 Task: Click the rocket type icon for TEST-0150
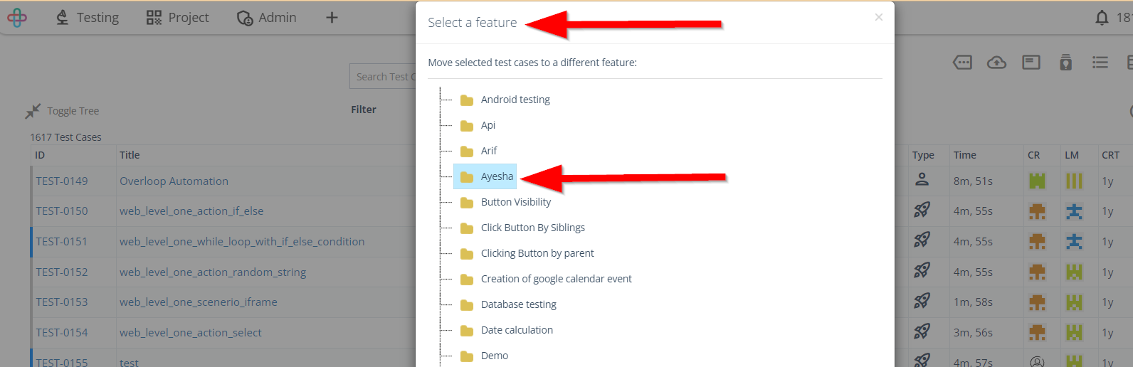point(922,211)
